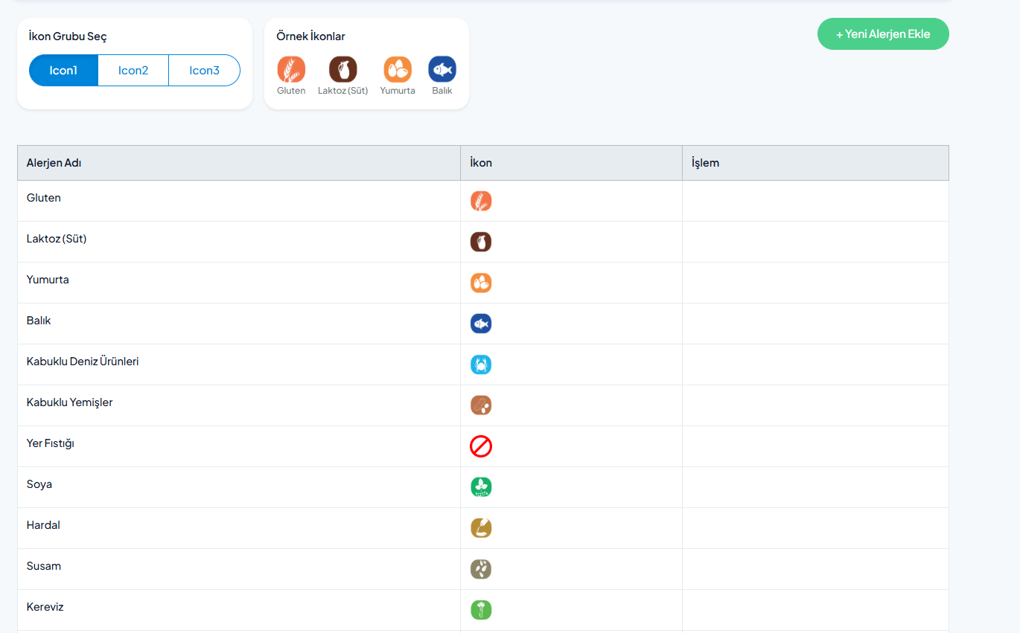Select the Kabuklu Deniz Ürünleri name cell

point(239,364)
